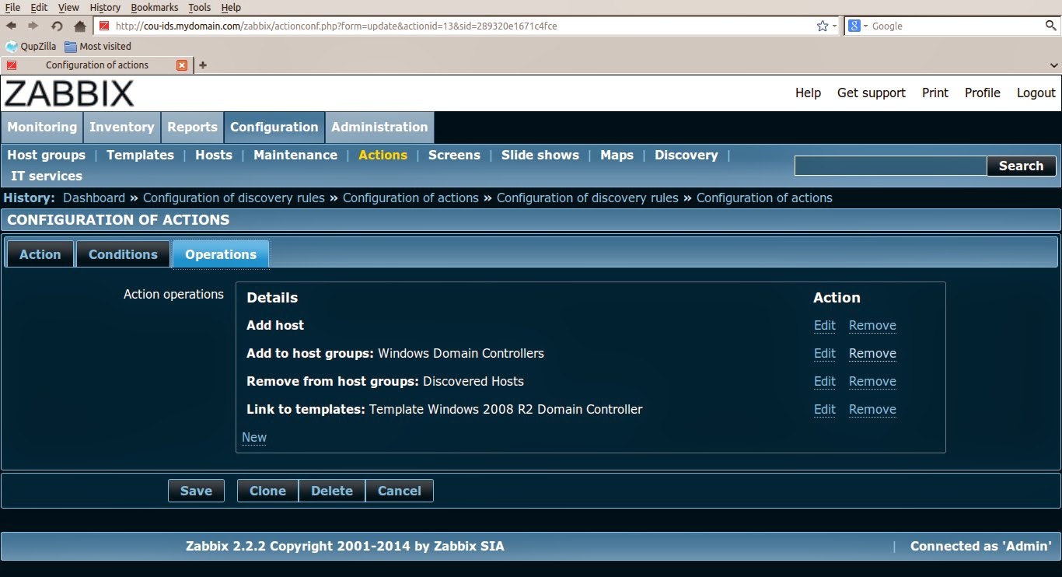This screenshot has height=577, width=1062.
Task: Click the magnifier in the Google search box
Action: 1051,25
